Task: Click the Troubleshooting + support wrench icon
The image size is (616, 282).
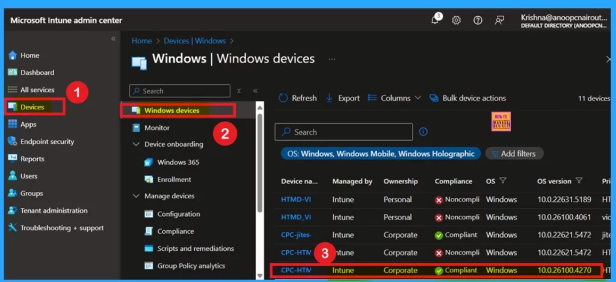Action: 13,228
